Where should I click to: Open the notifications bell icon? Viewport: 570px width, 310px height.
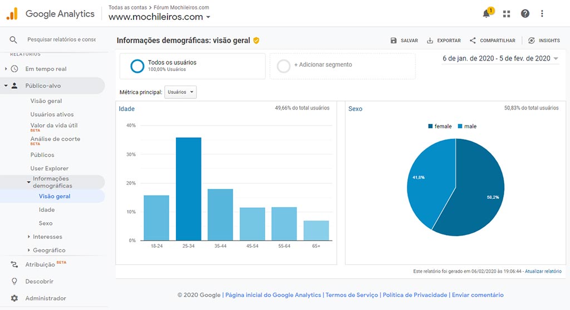click(487, 14)
